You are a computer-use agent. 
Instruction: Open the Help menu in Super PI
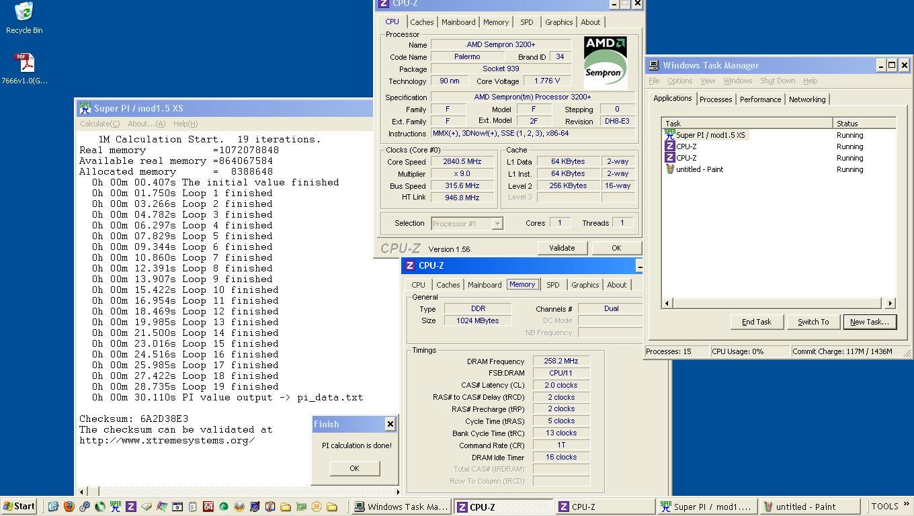(185, 124)
